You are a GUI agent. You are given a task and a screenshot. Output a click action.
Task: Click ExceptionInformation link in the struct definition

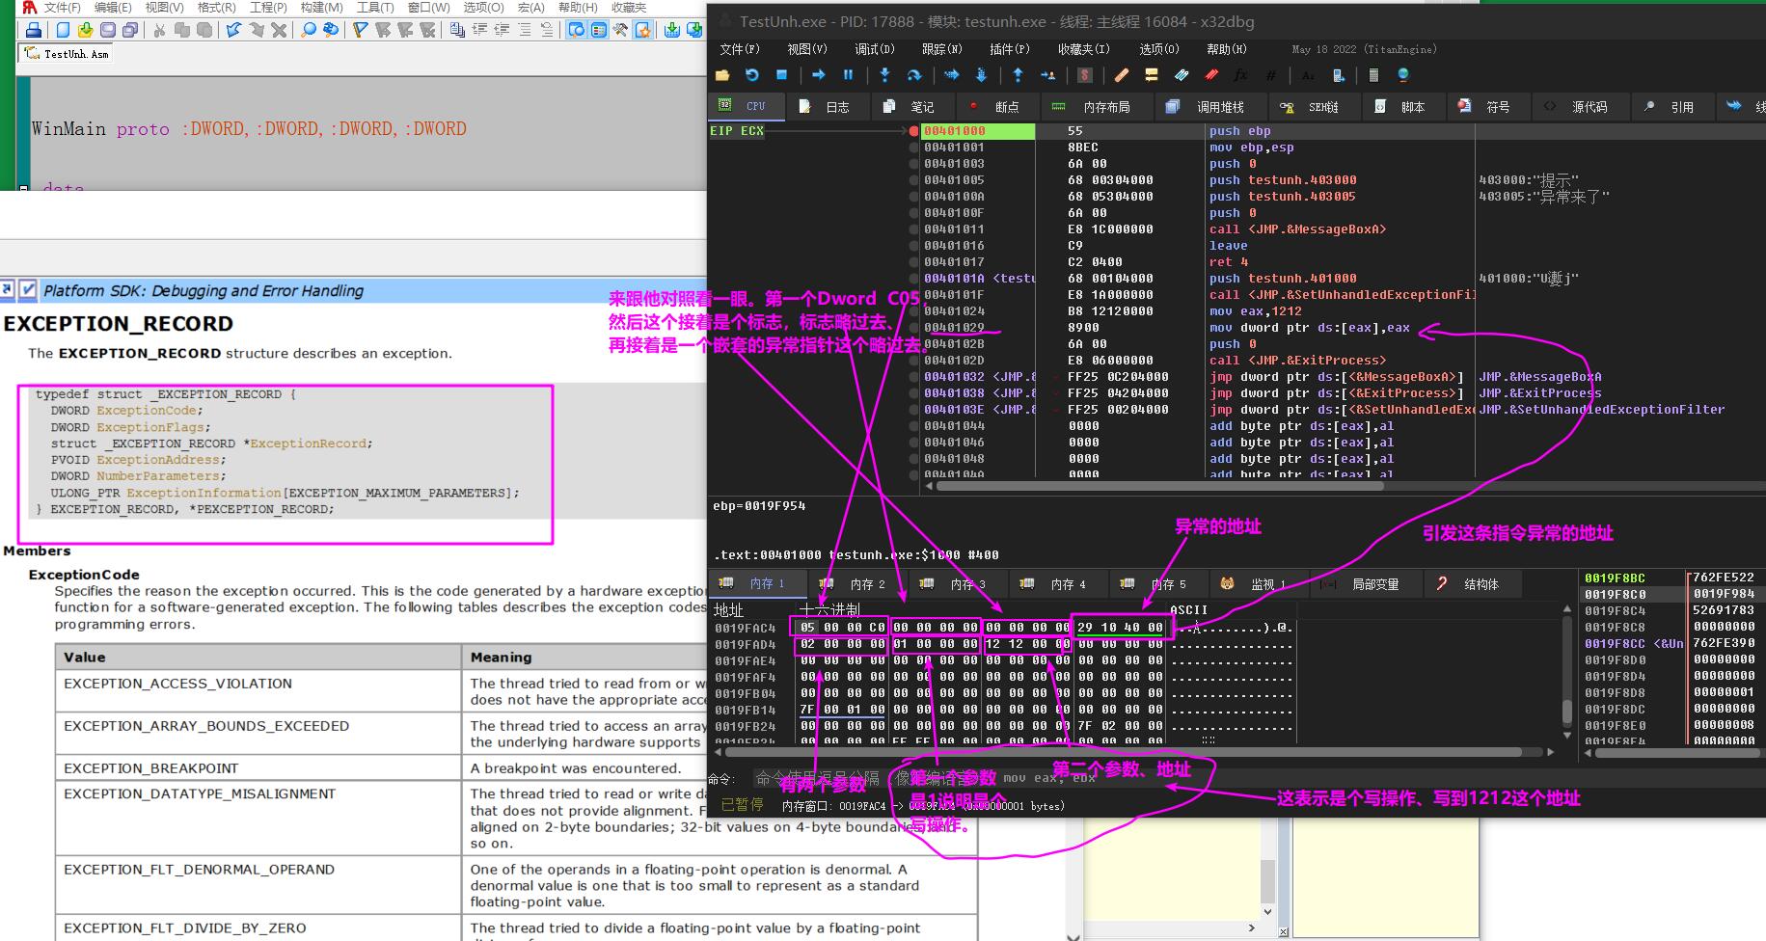click(x=204, y=493)
